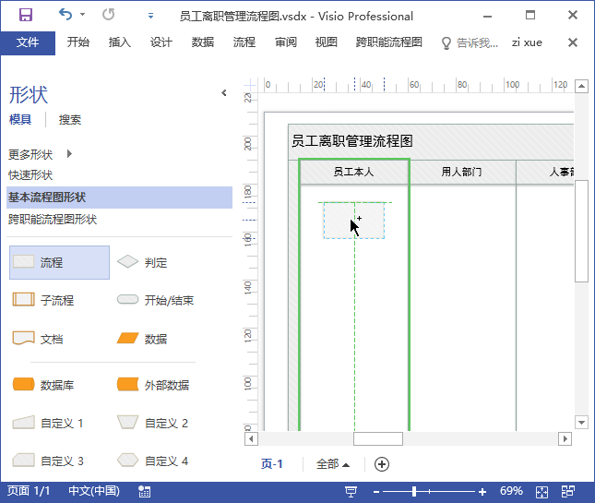The width and height of the screenshot is (595, 503).
Task: Click the Undo arrow icon
Action: 65,15
